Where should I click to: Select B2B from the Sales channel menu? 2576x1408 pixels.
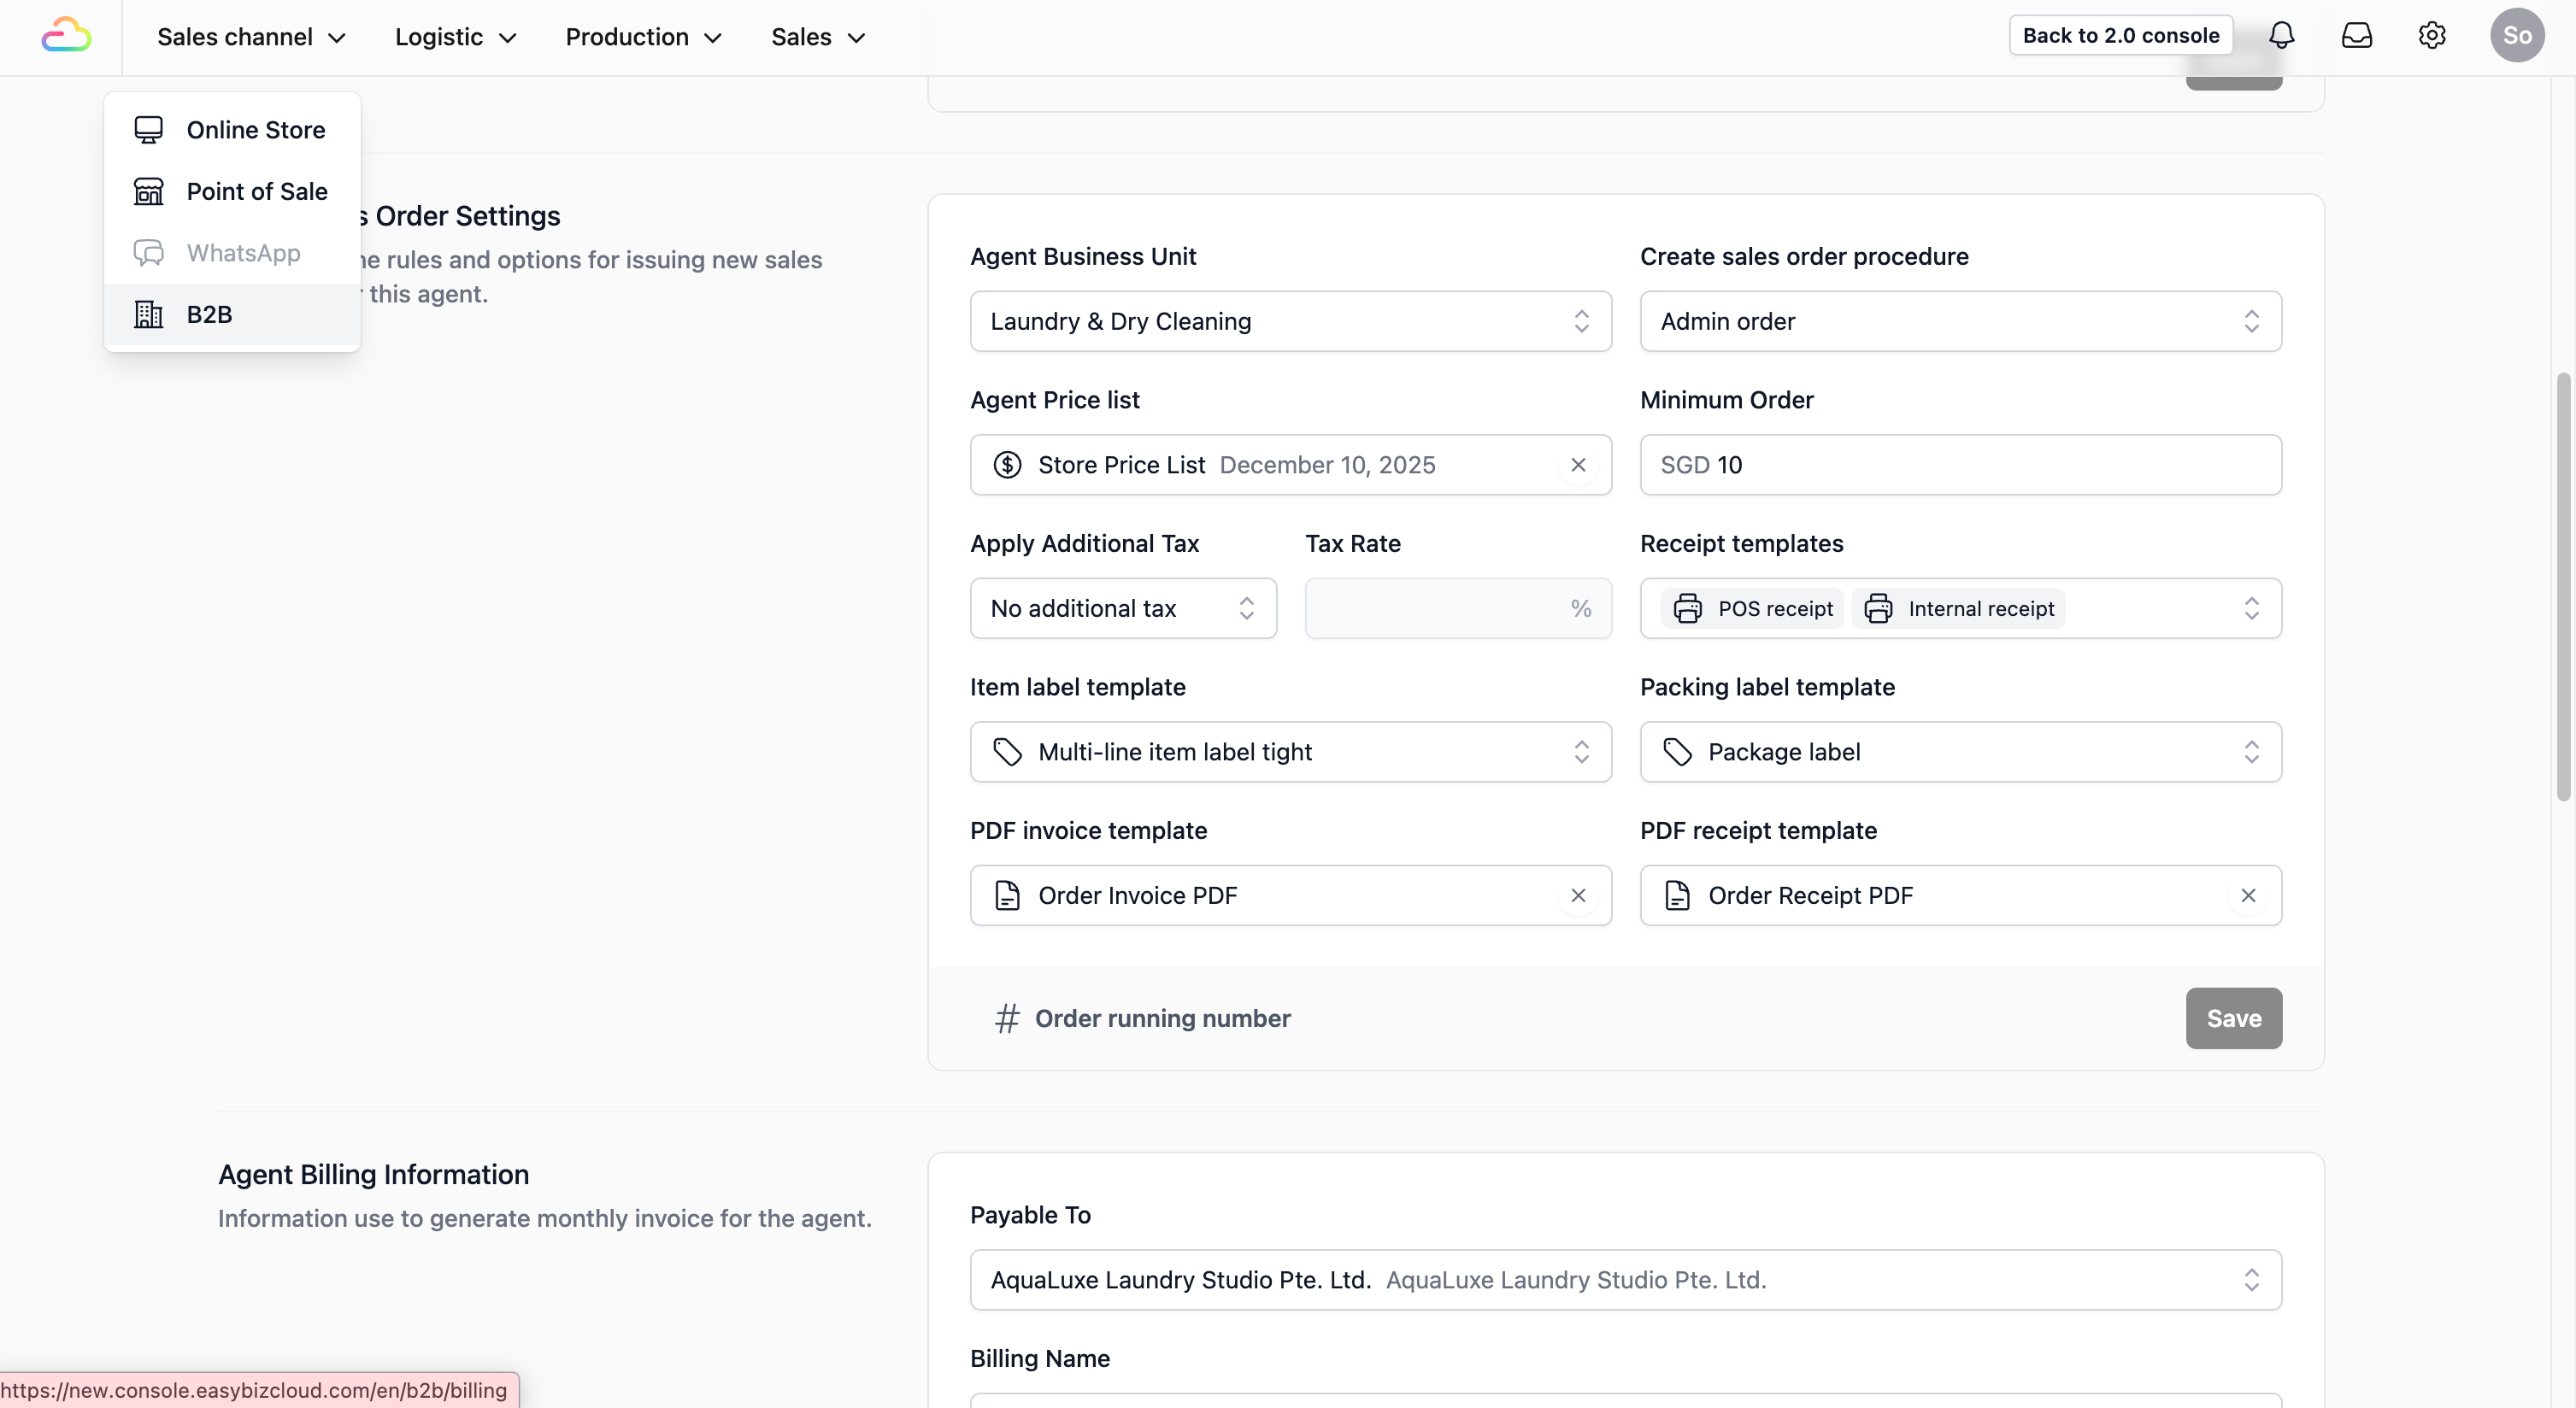click(209, 314)
